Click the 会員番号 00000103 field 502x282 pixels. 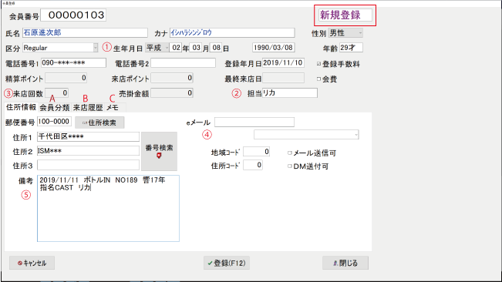tap(73, 15)
